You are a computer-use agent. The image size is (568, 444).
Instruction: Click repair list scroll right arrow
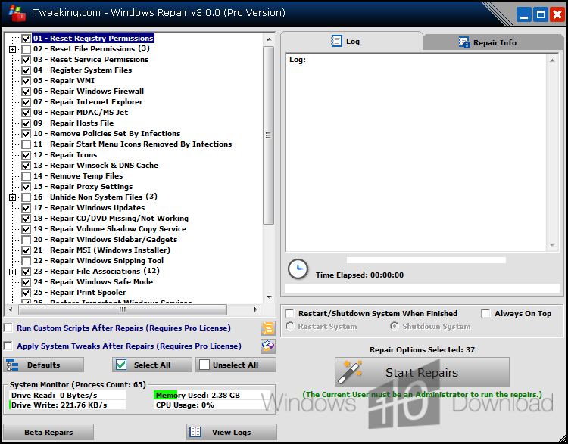[256, 310]
